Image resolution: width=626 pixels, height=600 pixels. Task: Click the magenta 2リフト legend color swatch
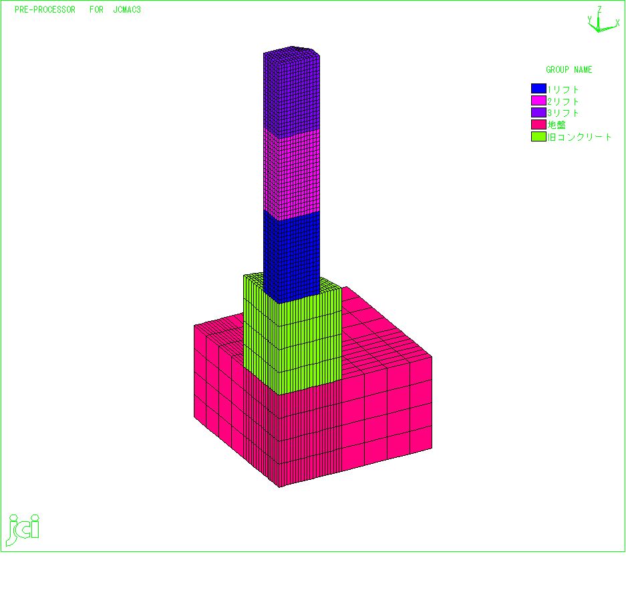pos(538,101)
